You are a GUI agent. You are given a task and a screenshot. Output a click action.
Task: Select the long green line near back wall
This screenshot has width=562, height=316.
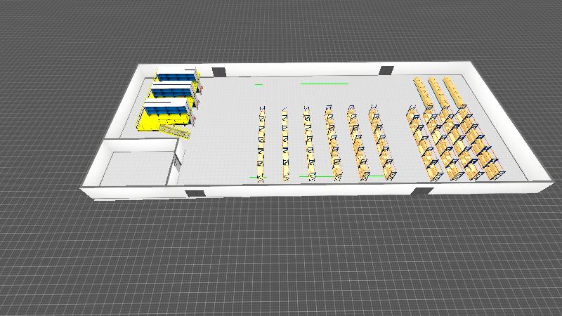[x=324, y=84]
